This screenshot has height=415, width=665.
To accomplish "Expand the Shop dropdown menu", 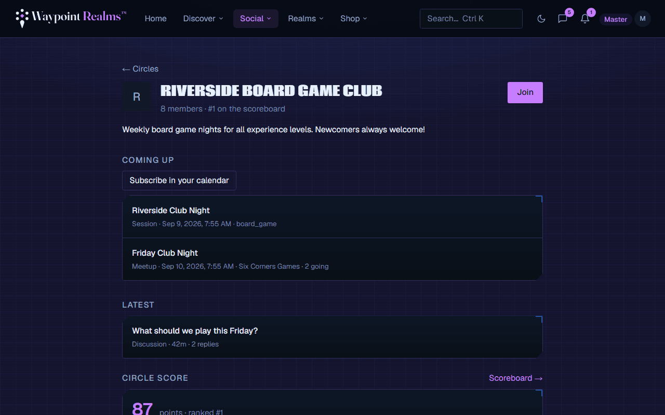I will pyautogui.click(x=354, y=19).
